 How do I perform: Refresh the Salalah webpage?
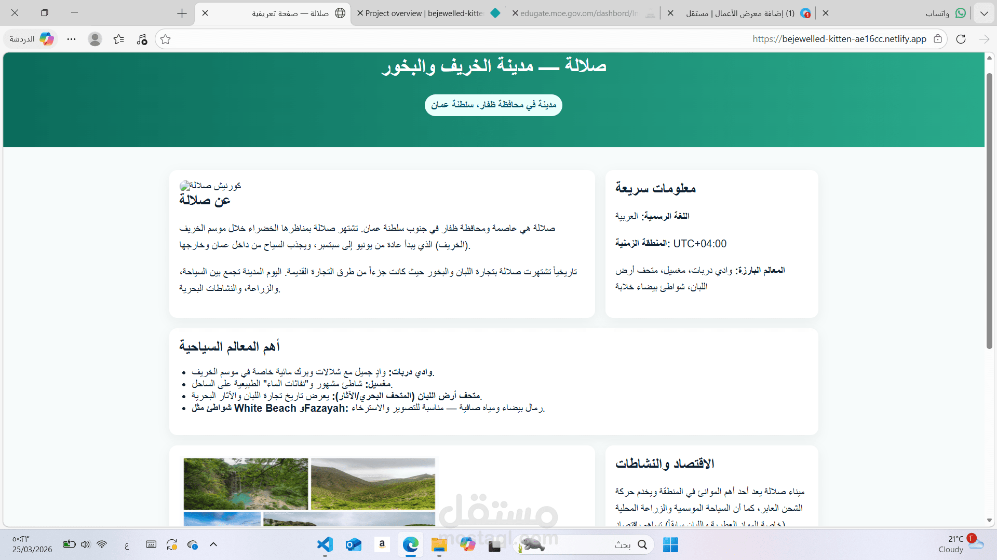pyautogui.click(x=961, y=39)
